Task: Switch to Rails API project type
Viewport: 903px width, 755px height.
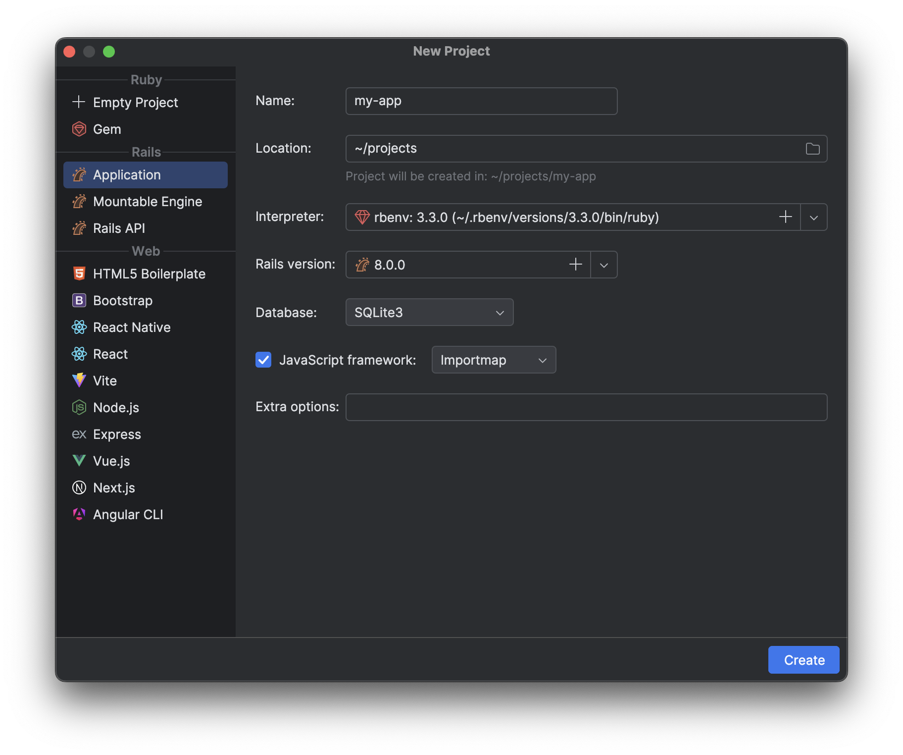Action: [x=119, y=228]
